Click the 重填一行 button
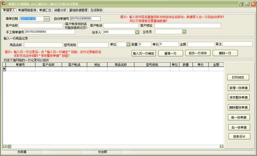 click(x=170, y=53)
